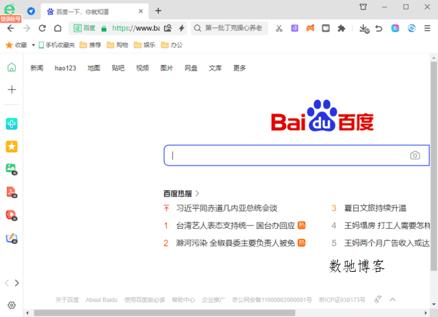Open the red PDF AI sidebar tool

[x=12, y=192]
